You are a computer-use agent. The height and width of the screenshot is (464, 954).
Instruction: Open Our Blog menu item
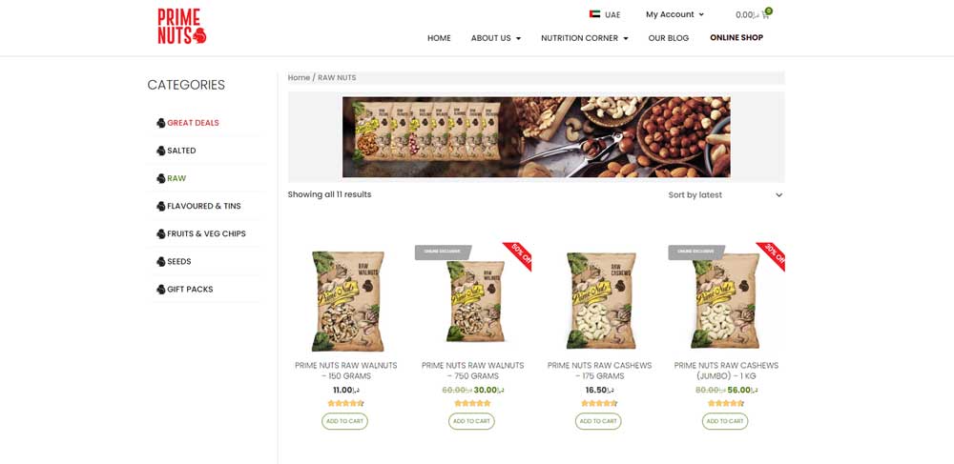click(x=668, y=38)
